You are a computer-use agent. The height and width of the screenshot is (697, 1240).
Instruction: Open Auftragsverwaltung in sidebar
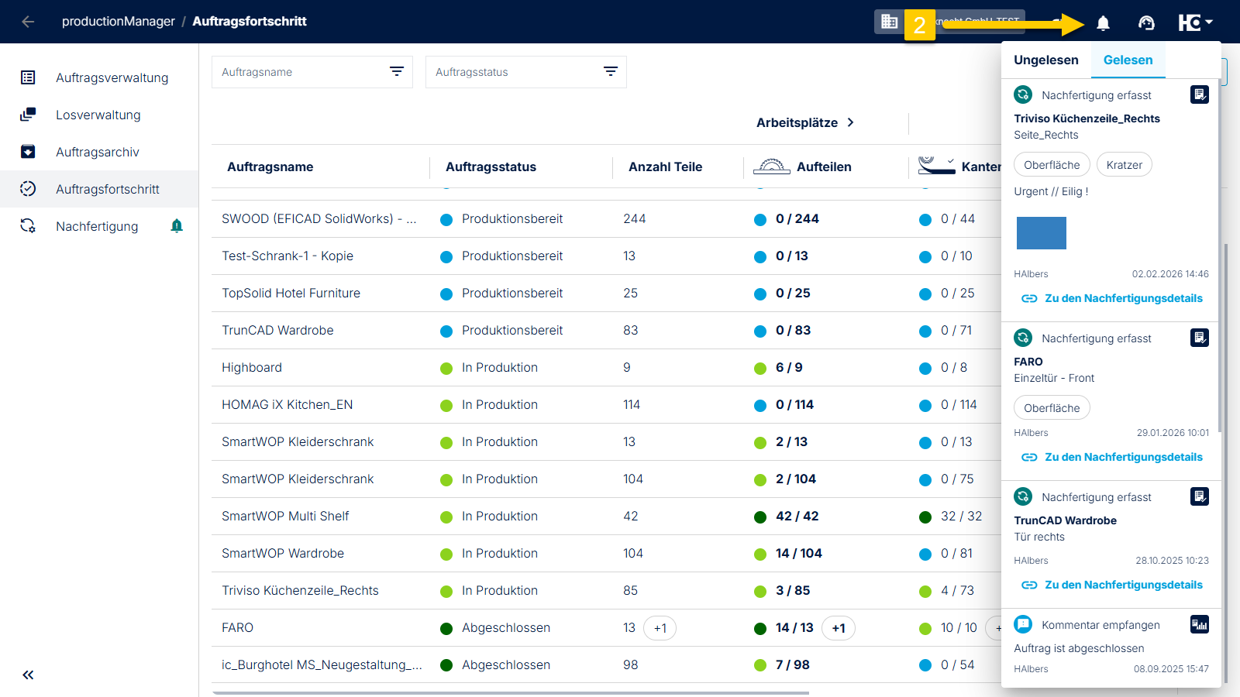[x=112, y=77]
